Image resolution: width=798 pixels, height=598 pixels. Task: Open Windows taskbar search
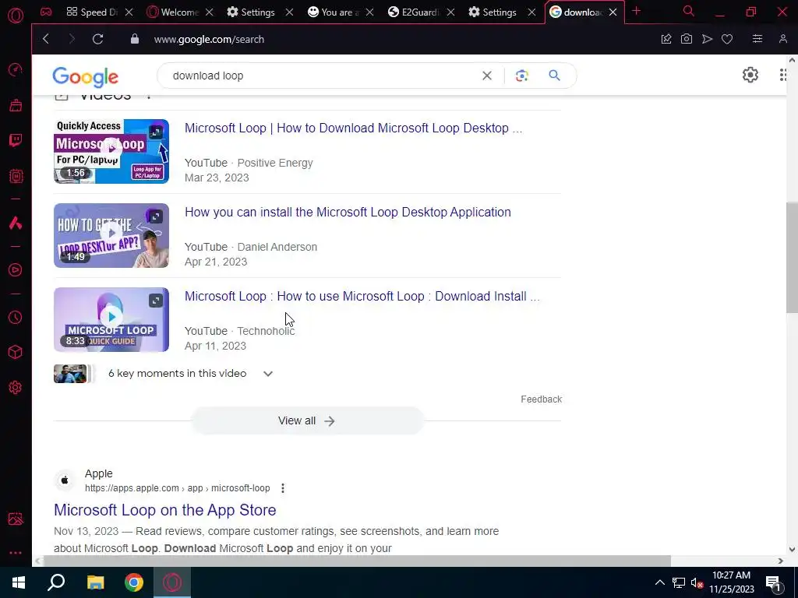pos(56,582)
